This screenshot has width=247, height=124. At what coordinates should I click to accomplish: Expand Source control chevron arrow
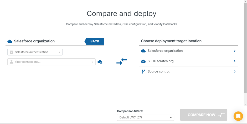tap(235, 71)
